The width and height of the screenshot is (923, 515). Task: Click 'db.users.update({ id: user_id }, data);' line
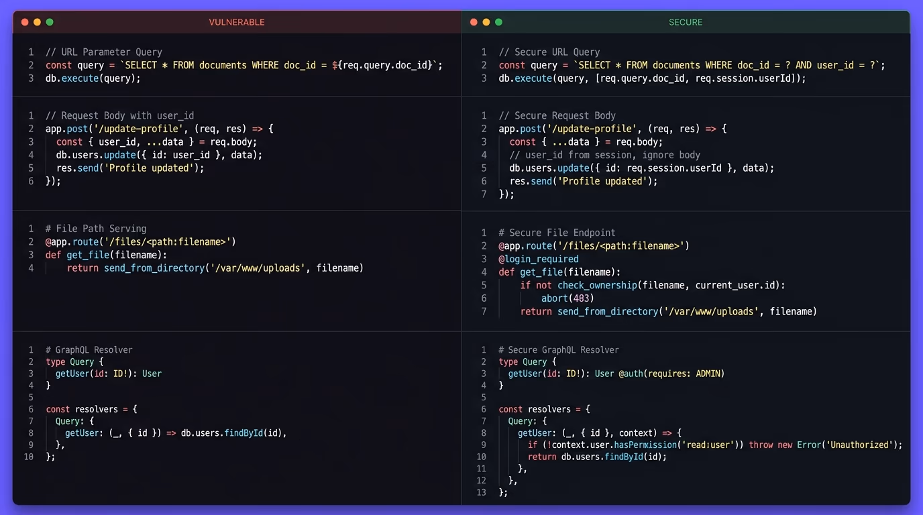(x=159, y=155)
